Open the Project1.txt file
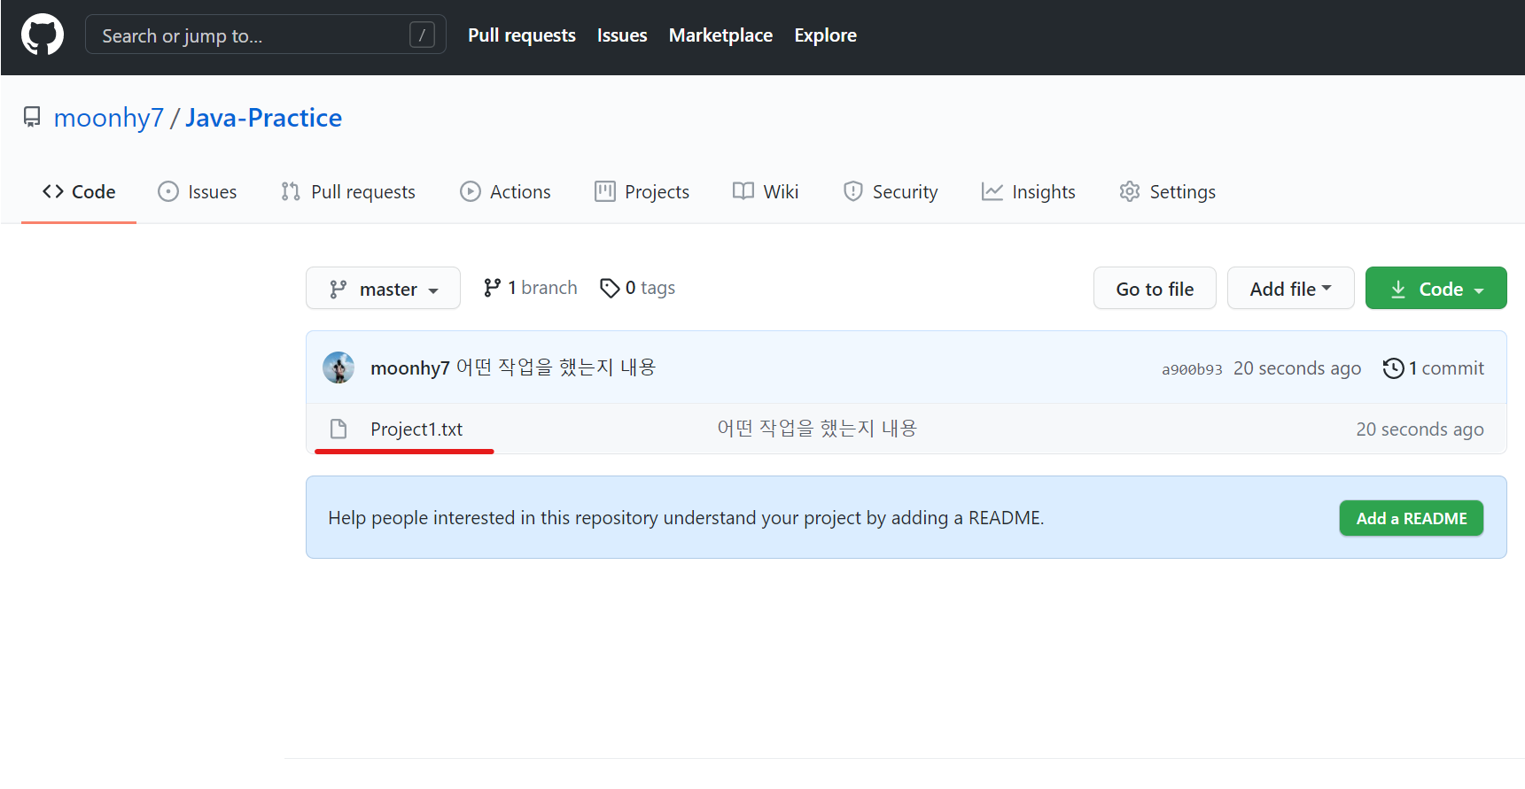Image resolution: width=1525 pixels, height=789 pixels. pyautogui.click(x=416, y=429)
